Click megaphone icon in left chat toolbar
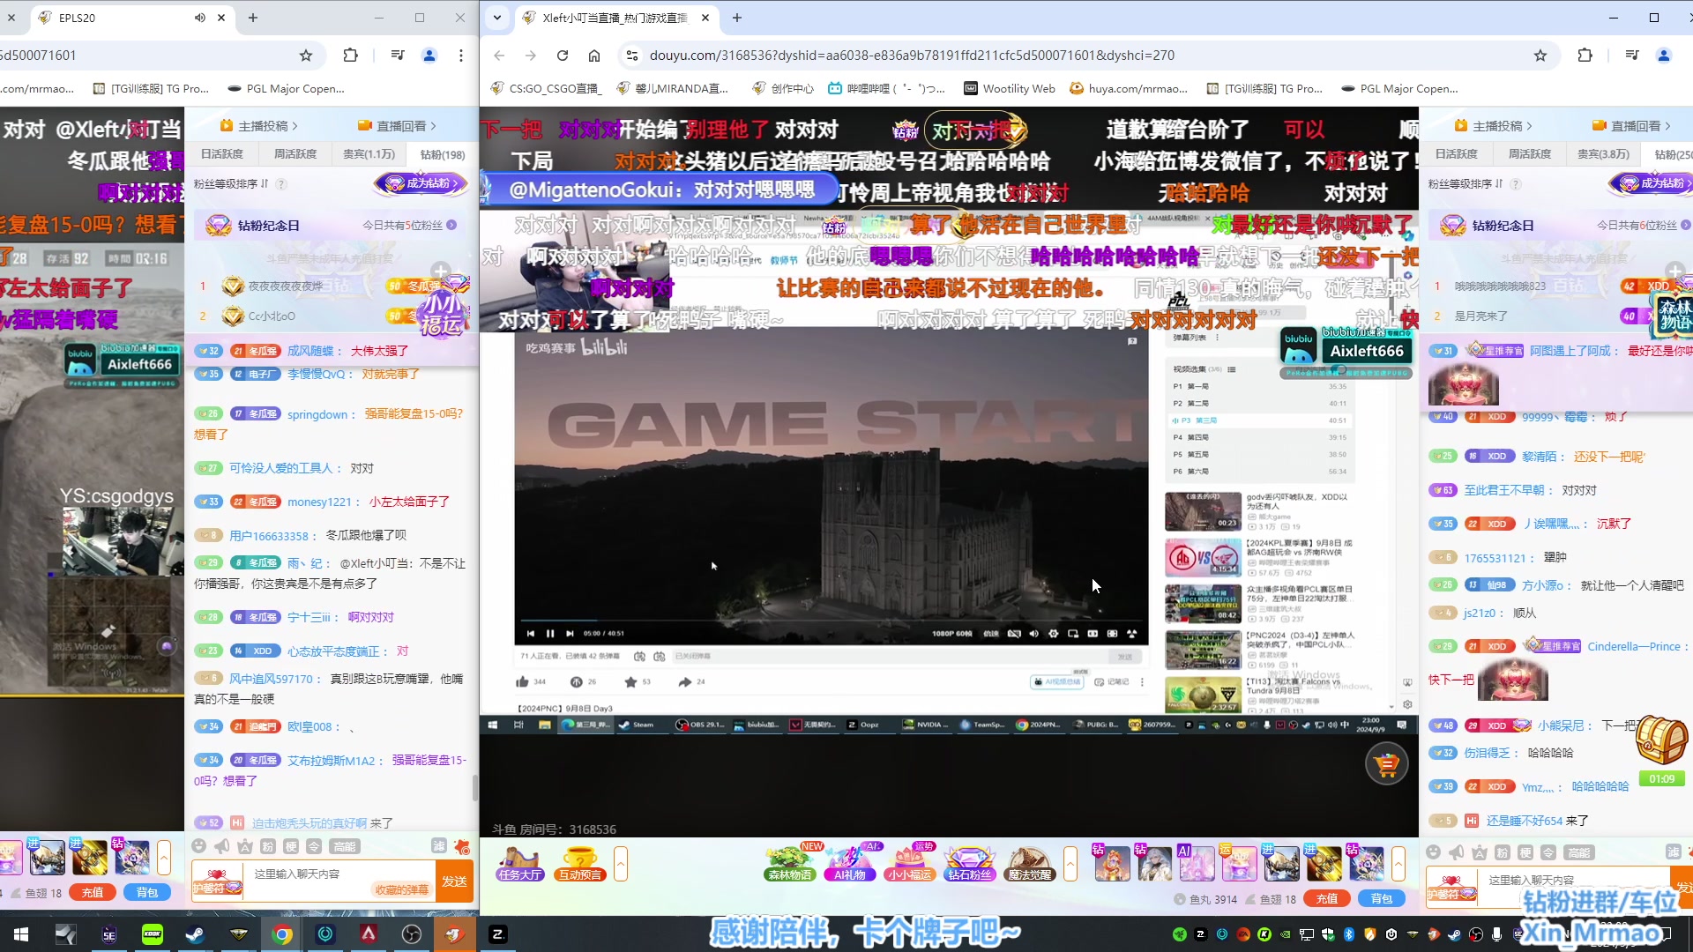The width and height of the screenshot is (1693, 952). [x=221, y=846]
